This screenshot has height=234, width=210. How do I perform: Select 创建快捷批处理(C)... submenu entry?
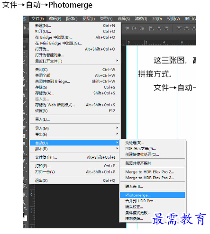(153, 154)
